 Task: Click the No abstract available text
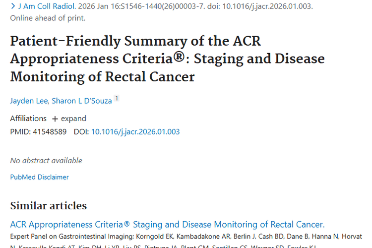(46, 161)
